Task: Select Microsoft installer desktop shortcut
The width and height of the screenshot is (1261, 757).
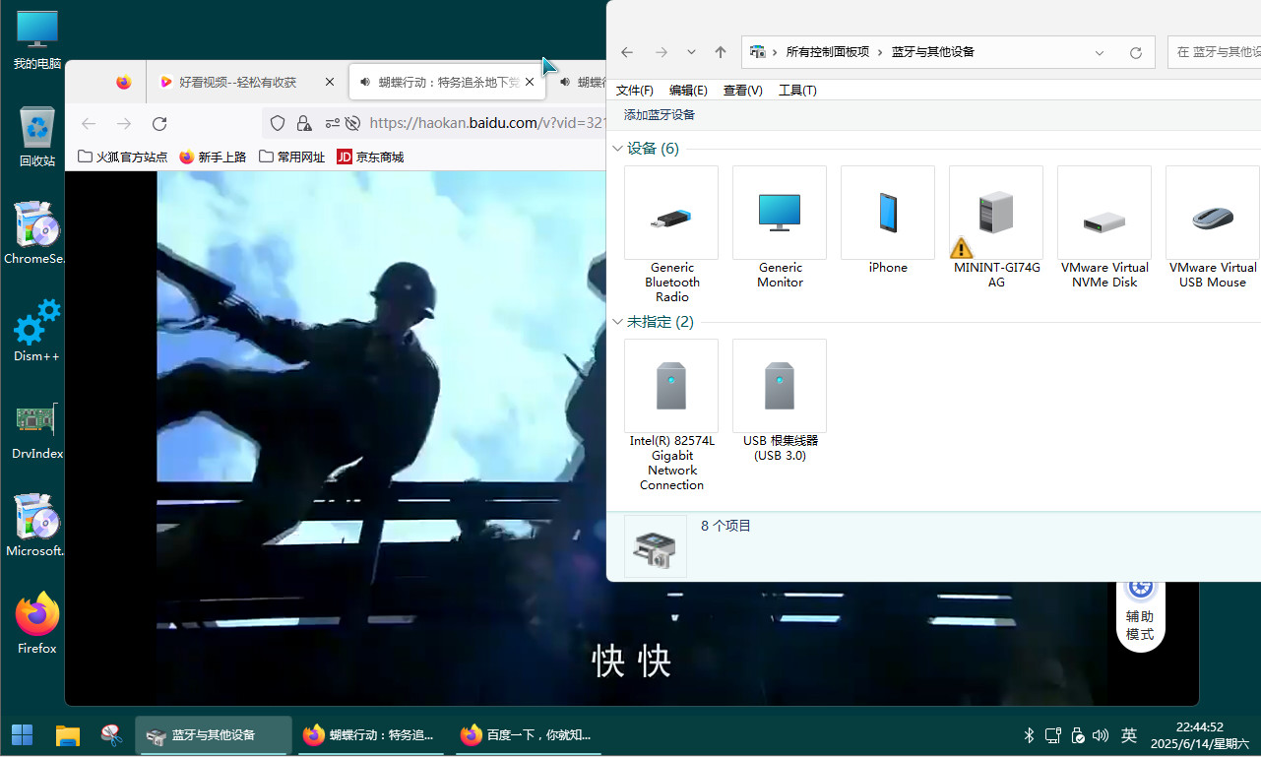Action: click(35, 525)
